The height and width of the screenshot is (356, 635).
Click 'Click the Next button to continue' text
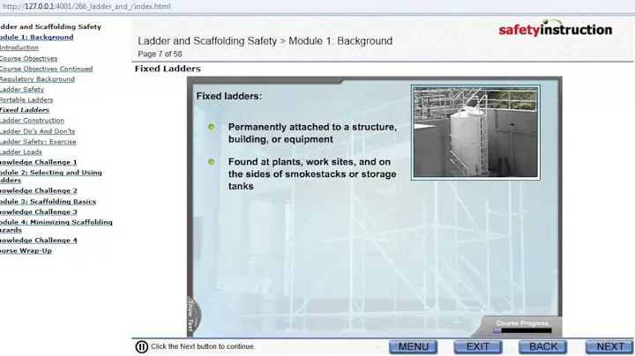(203, 346)
